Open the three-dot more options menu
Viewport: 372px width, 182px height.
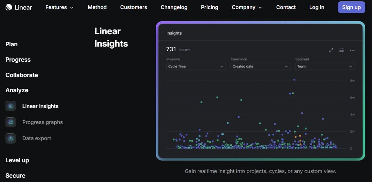[352, 50]
